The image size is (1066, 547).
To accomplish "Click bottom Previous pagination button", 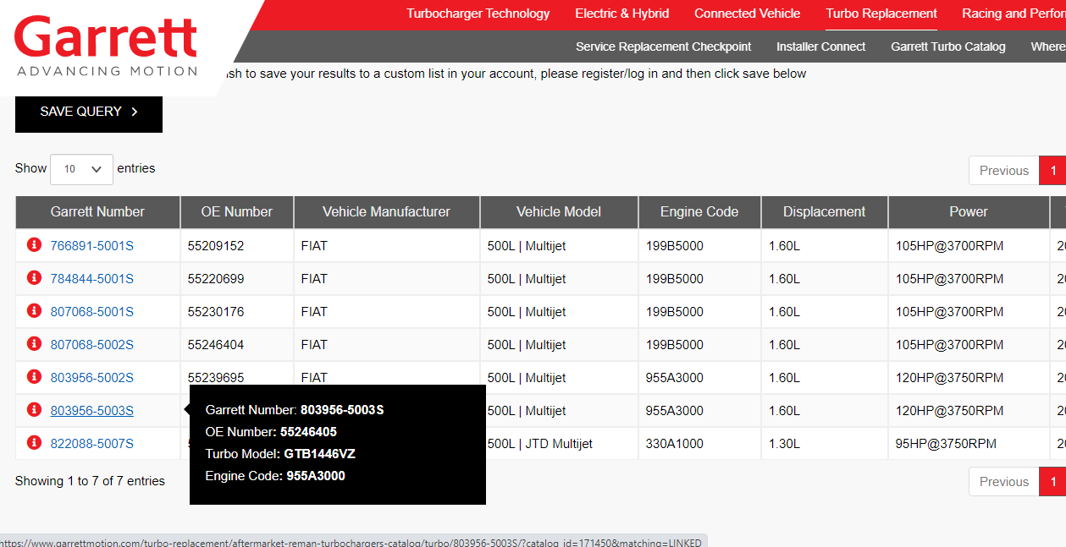I will coord(1003,482).
